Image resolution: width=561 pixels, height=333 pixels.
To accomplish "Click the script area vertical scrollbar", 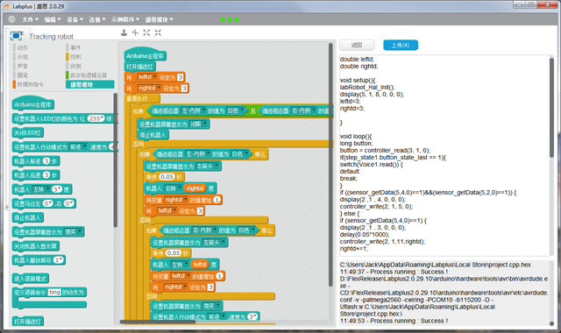I will coord(330,165).
